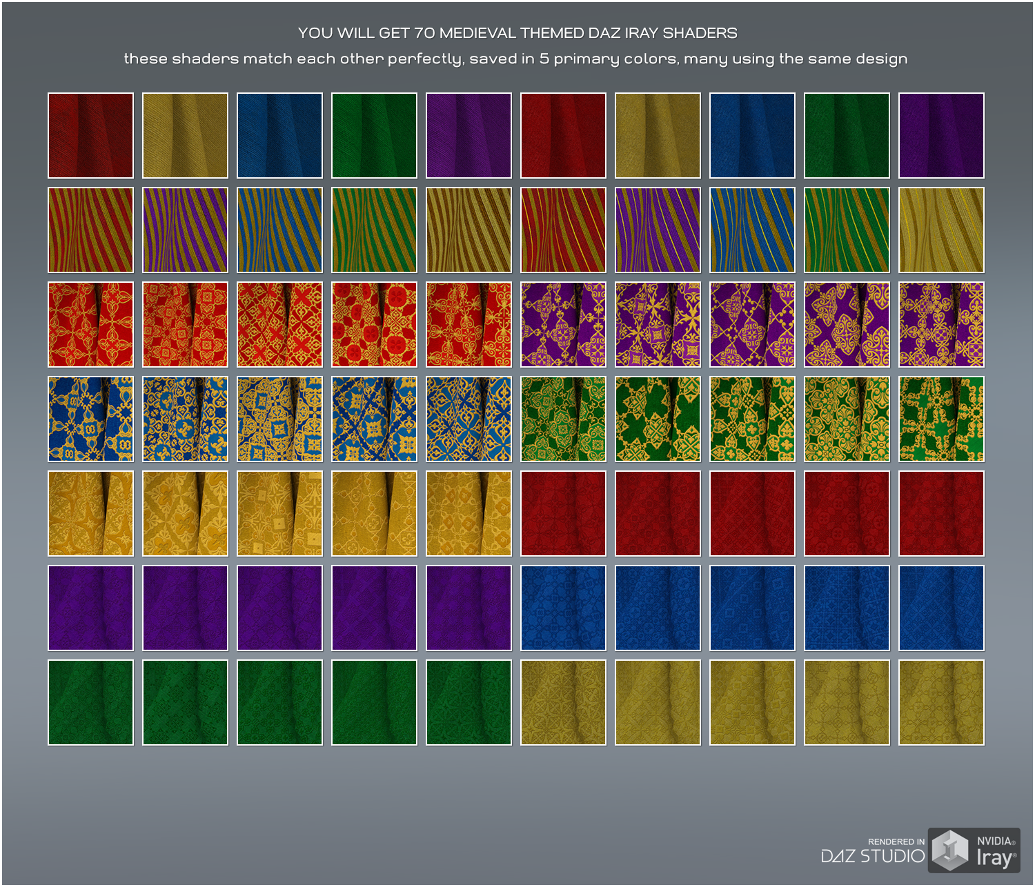Click the '70 MEDIEVAL THEMED DAZ IRAY SHADERS' heading
The image size is (1035, 887).
(x=517, y=33)
